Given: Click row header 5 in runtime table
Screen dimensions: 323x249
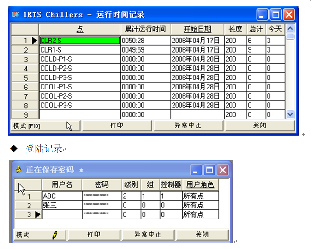Looking at the screenshot, I should (25, 78).
